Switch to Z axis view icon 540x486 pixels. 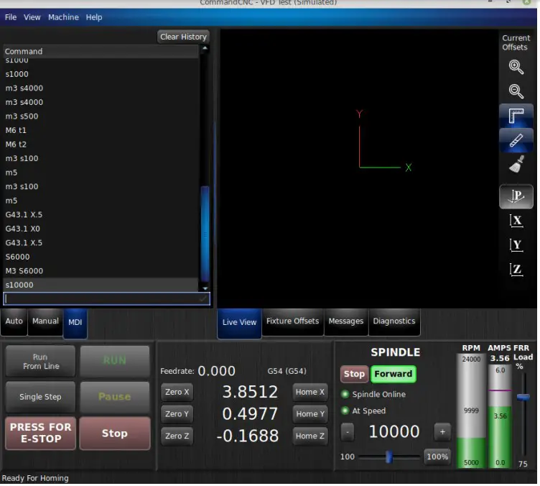(x=516, y=270)
